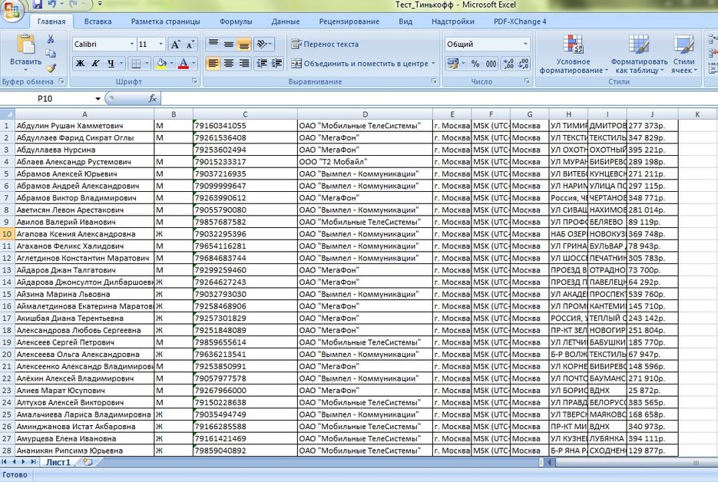Decrease font size with the small A

point(190,45)
